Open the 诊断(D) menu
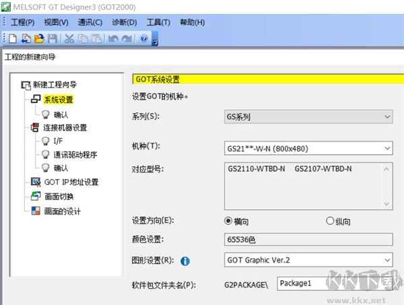Viewport: 404px width, 305px height. [125, 22]
